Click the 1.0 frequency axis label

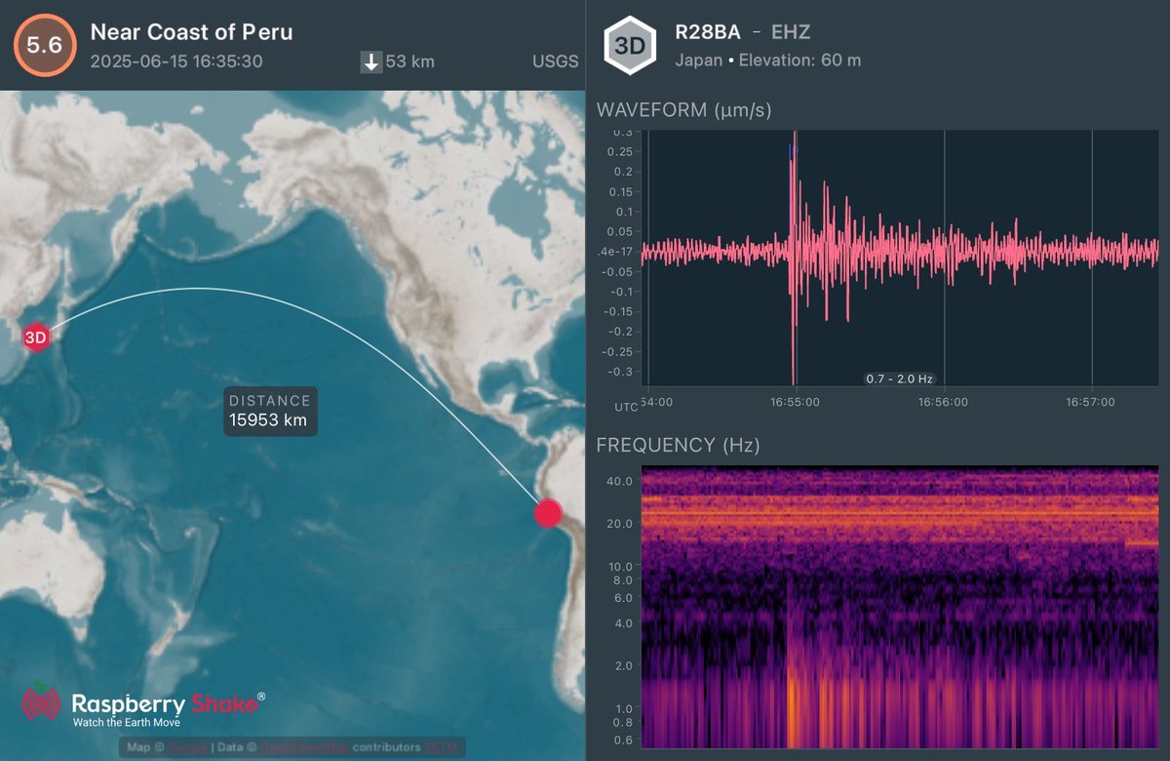point(624,709)
